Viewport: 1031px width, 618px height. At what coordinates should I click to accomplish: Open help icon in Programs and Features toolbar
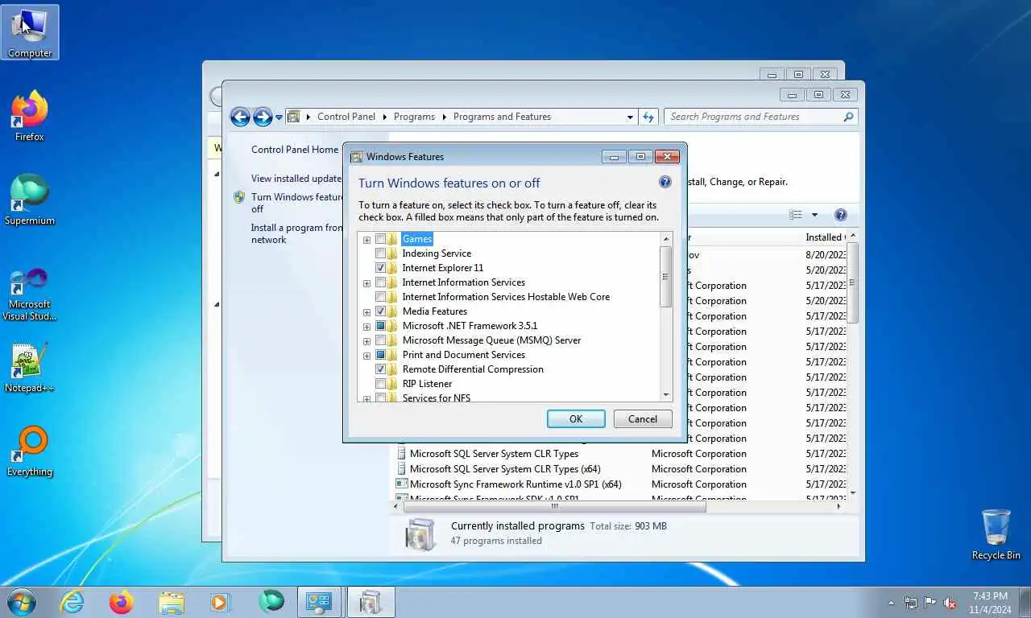point(841,215)
